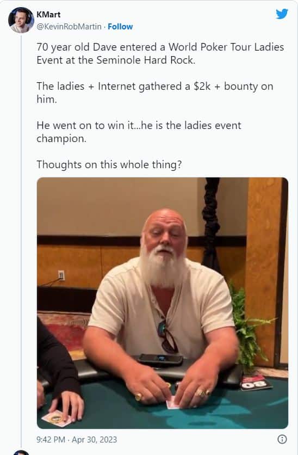Click the wall electrical outlet in the photo

coord(61,275)
